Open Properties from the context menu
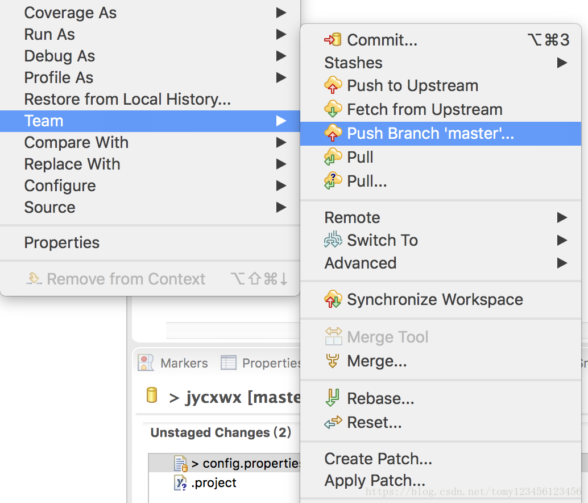 pos(61,242)
